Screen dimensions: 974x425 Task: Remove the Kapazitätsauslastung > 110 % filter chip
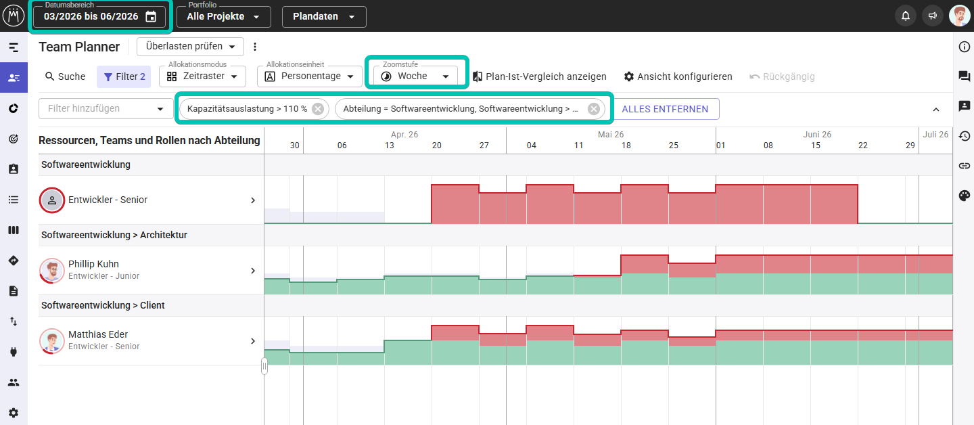[318, 109]
